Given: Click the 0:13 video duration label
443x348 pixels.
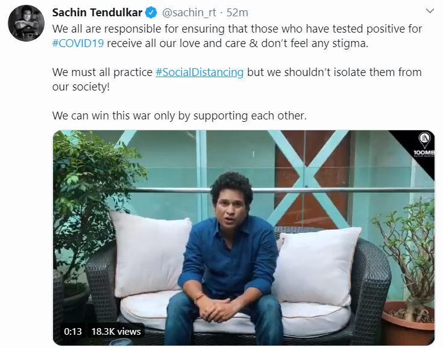Looking at the screenshot, I should point(73,331).
